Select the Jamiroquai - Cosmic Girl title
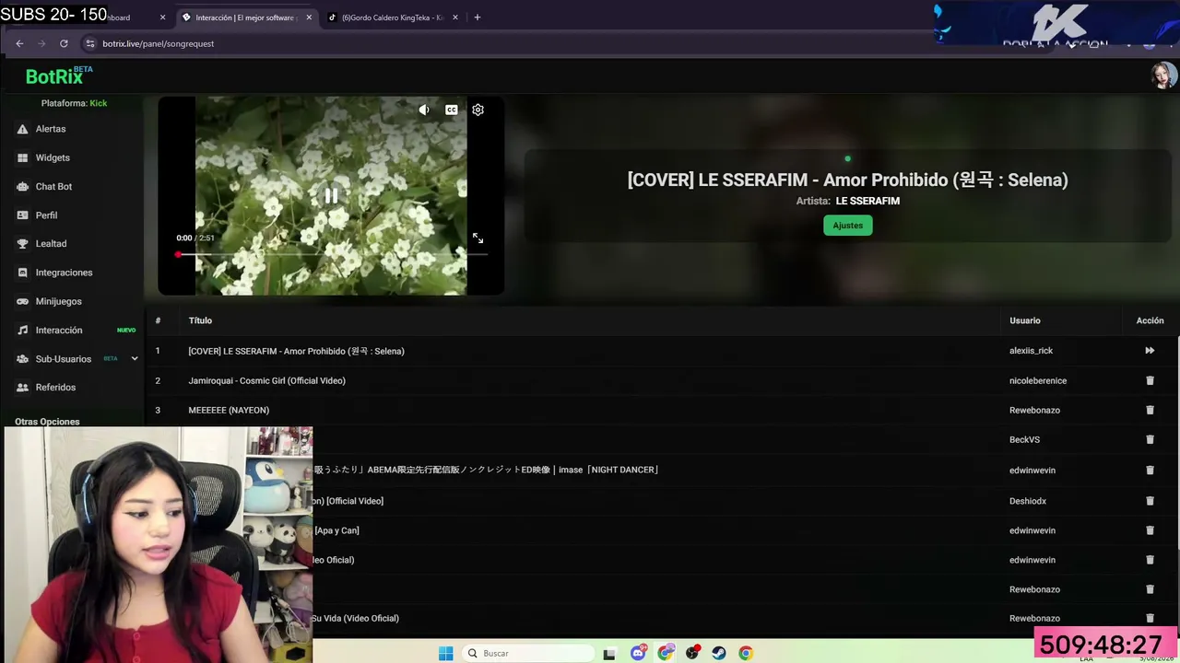 pos(266,380)
